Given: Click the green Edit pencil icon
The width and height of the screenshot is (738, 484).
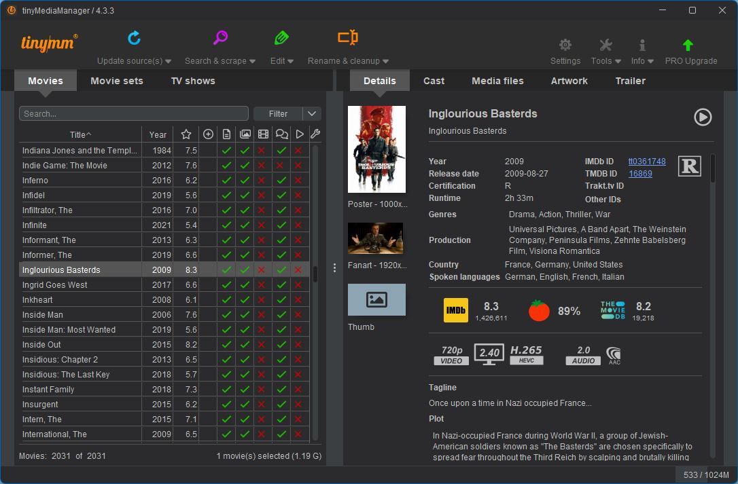Looking at the screenshot, I should click(x=281, y=39).
